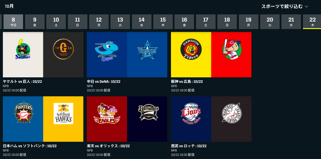Select the 8 今日 date tab
Image resolution: width=321 pixels, height=159 pixels.
pyautogui.click(x=13, y=22)
